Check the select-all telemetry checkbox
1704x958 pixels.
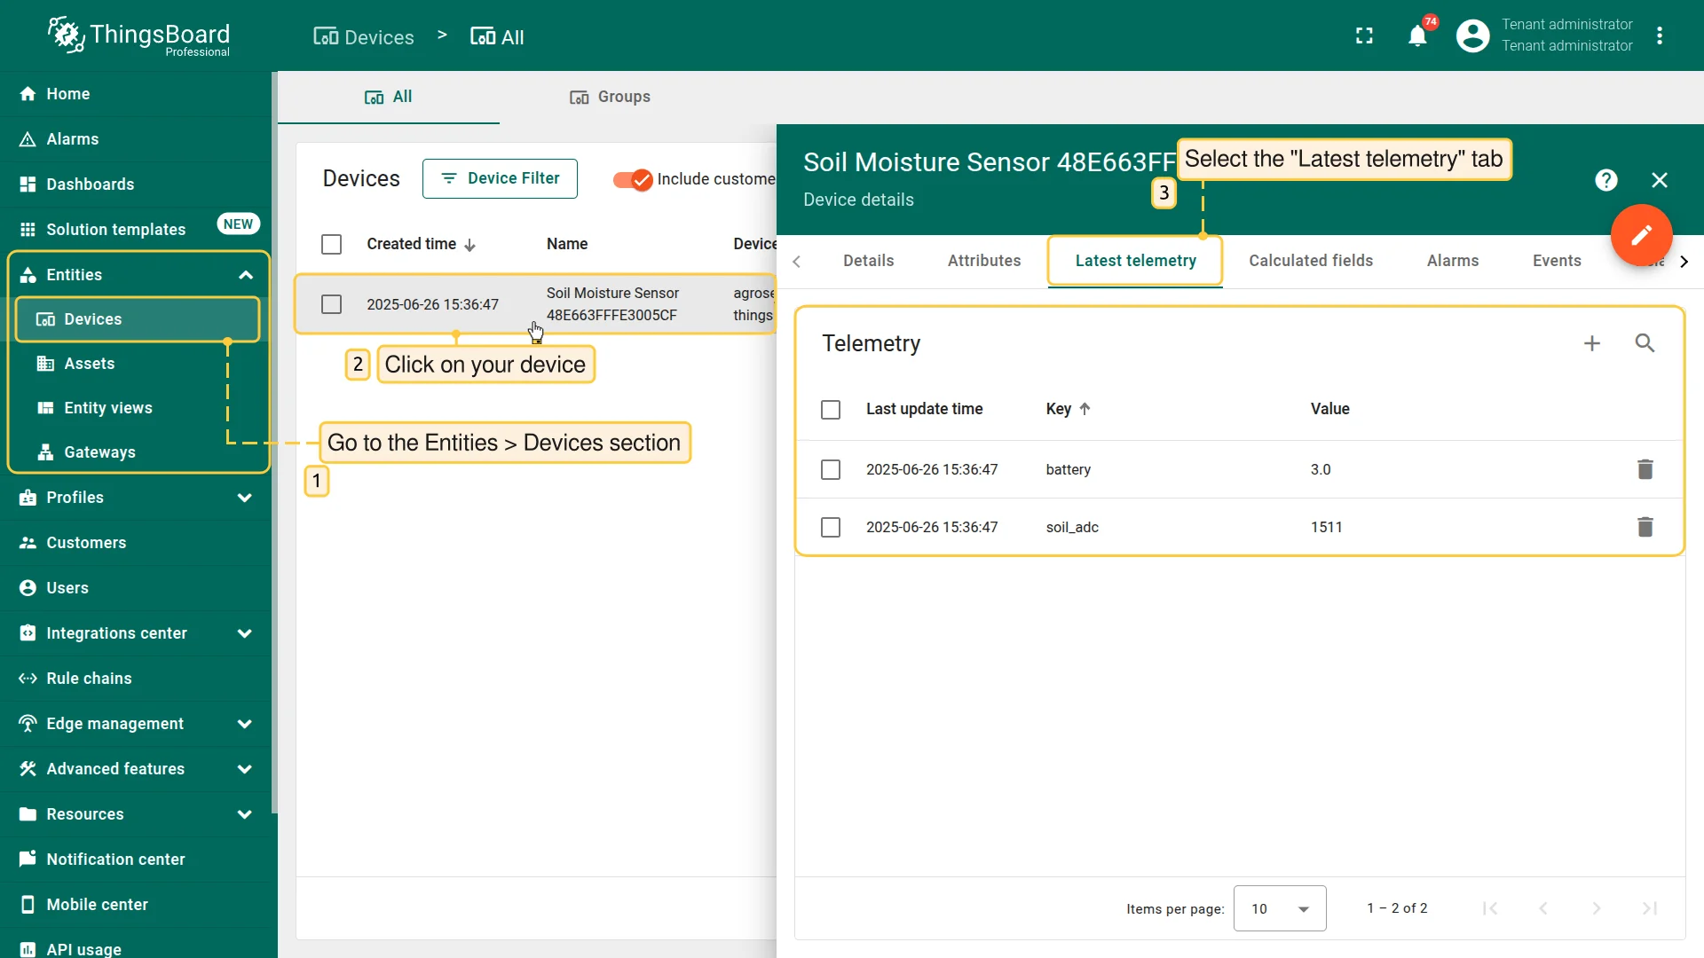tap(831, 410)
